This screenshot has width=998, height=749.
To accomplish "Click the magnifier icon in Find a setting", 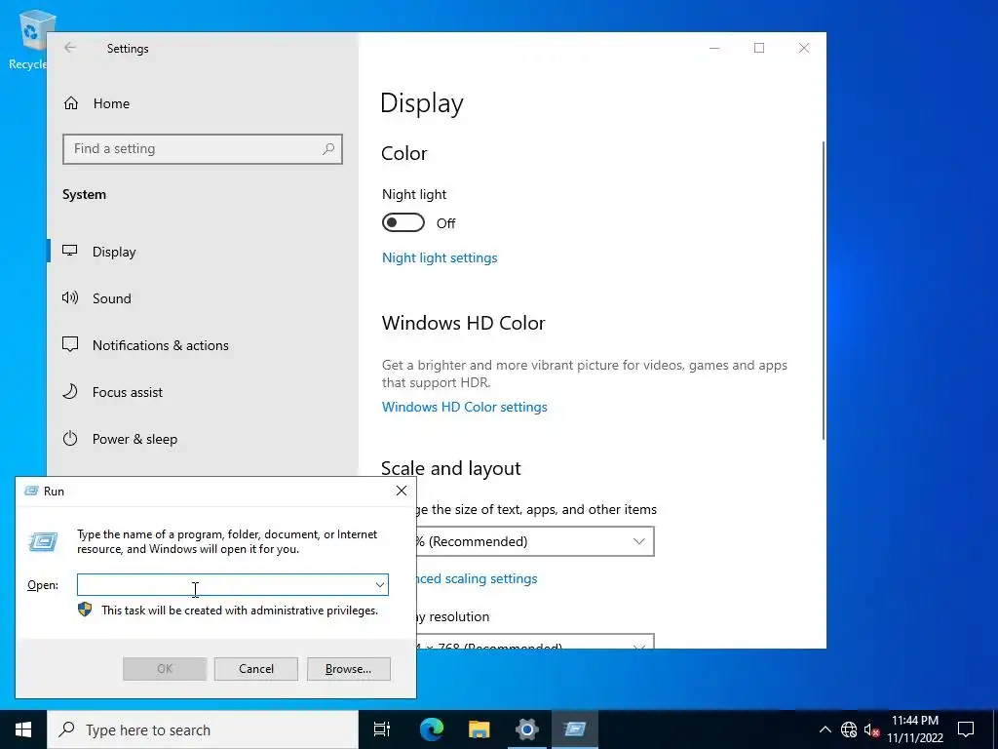I will point(328,149).
